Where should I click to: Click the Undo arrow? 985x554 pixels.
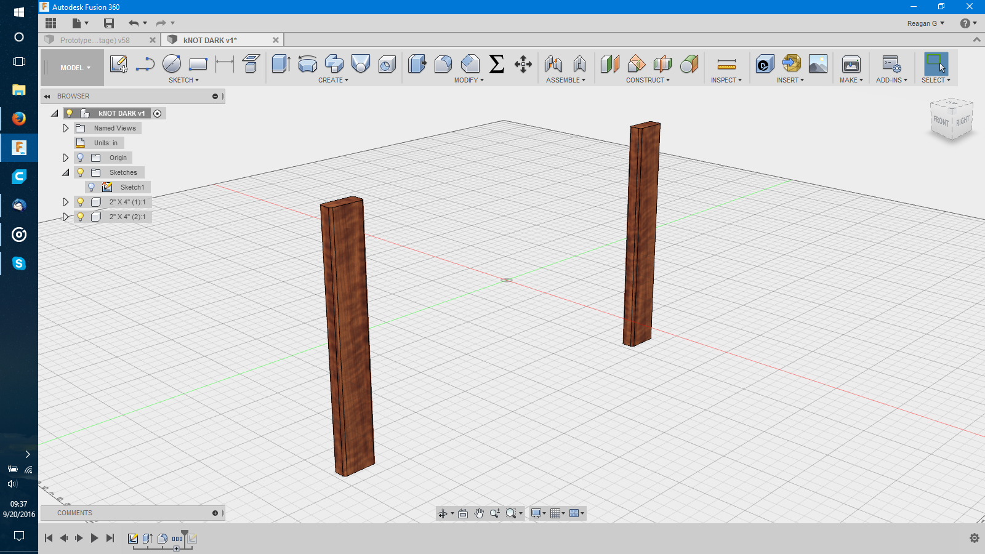[134, 23]
